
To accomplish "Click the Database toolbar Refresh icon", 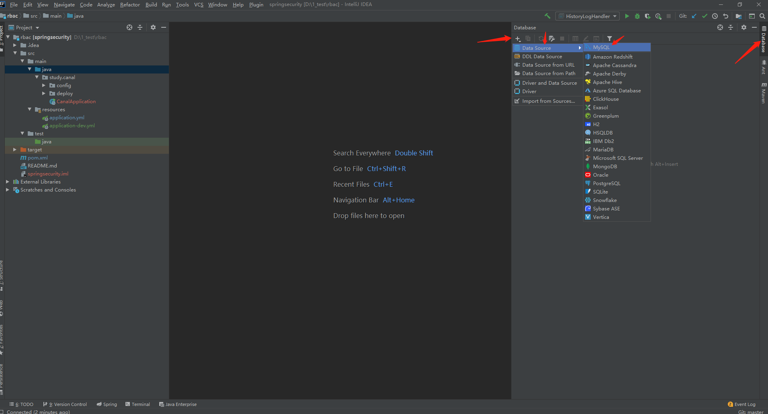I will tap(541, 39).
